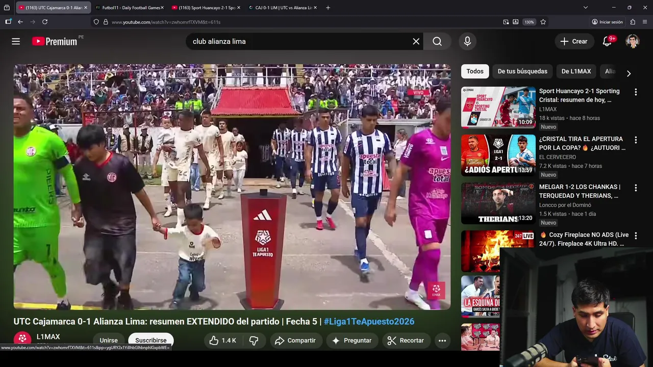Like the video with thumbs up

(x=222, y=340)
